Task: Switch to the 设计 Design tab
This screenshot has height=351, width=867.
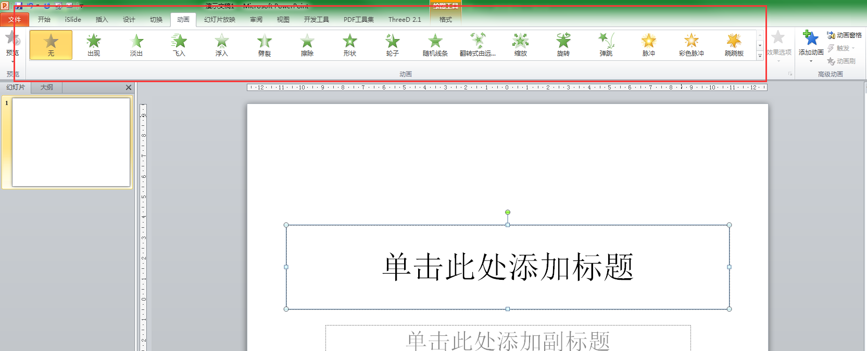Action: pos(129,20)
